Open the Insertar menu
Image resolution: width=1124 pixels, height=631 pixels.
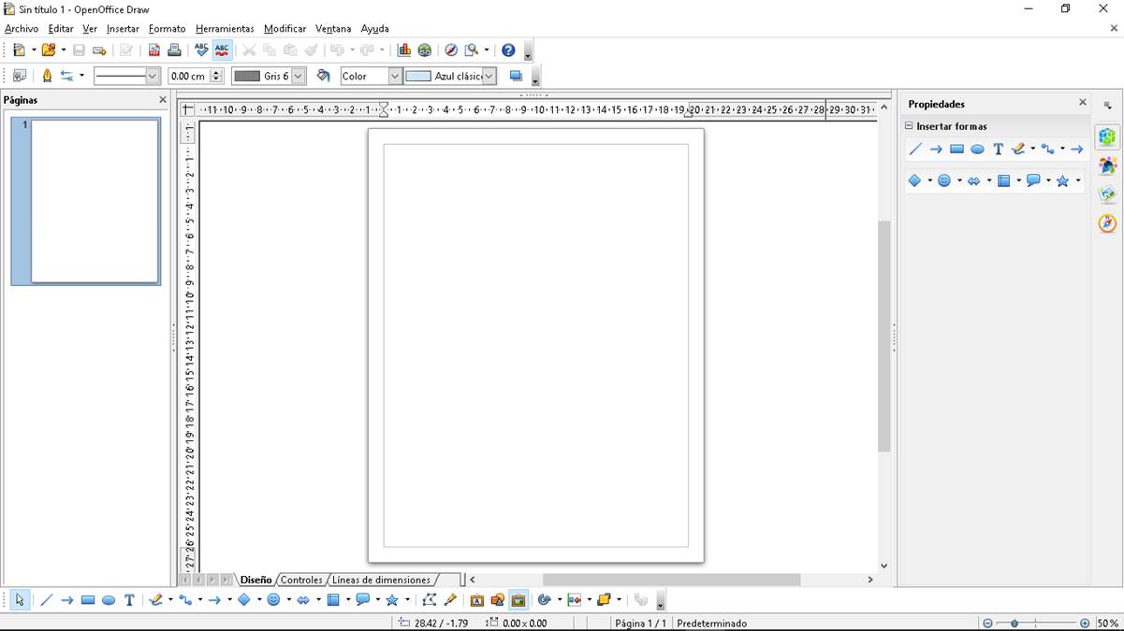point(123,28)
